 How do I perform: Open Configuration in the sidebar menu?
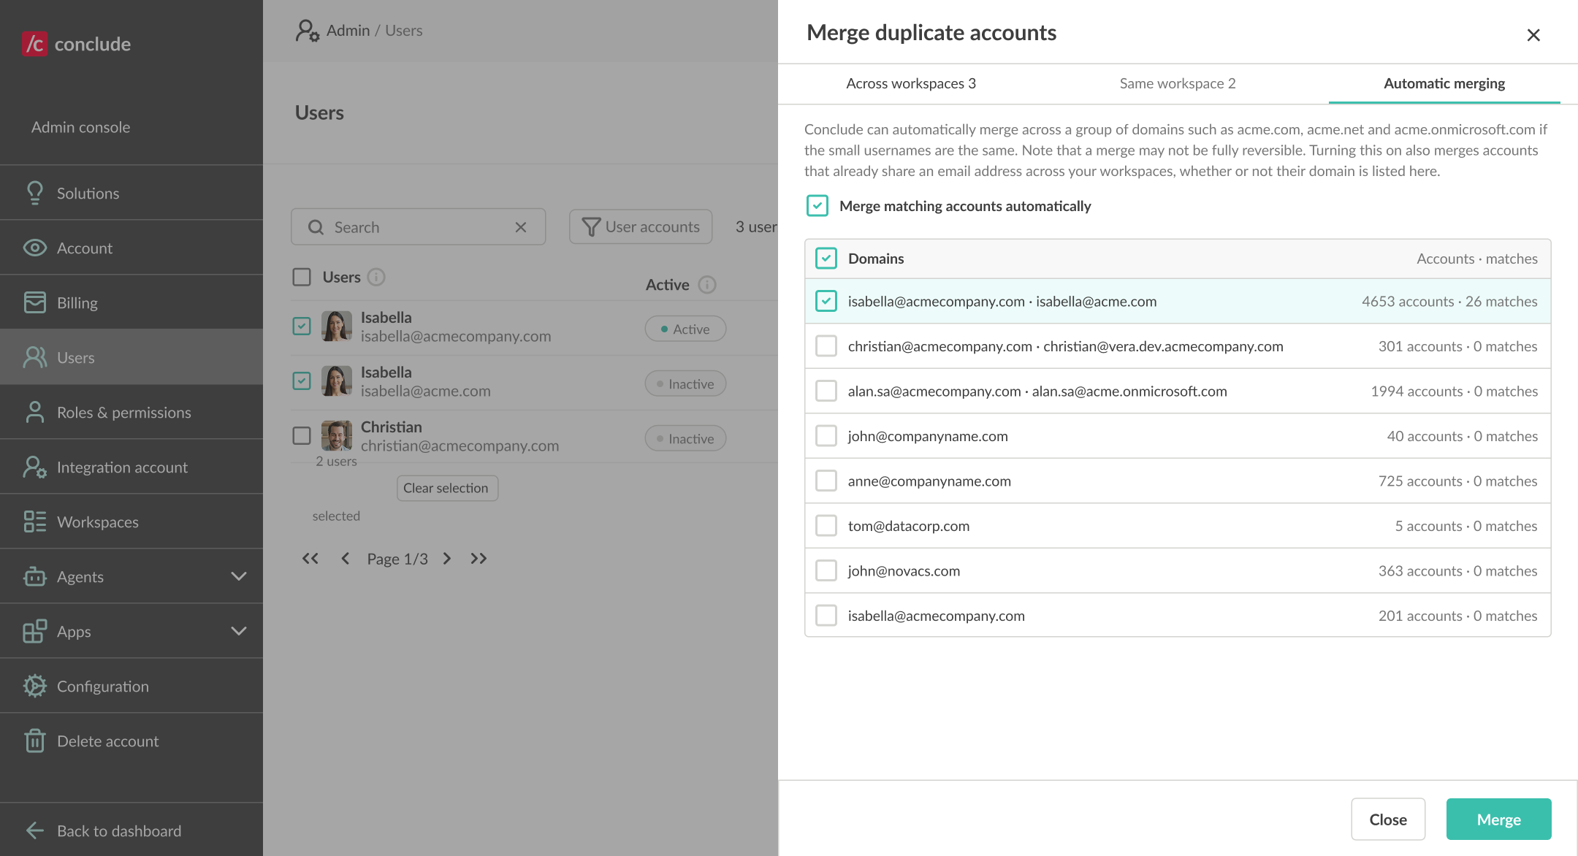pos(131,686)
